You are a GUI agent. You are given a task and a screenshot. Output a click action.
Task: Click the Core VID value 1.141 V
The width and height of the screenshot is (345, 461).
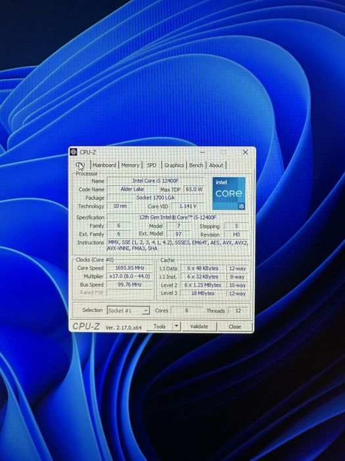point(188,206)
